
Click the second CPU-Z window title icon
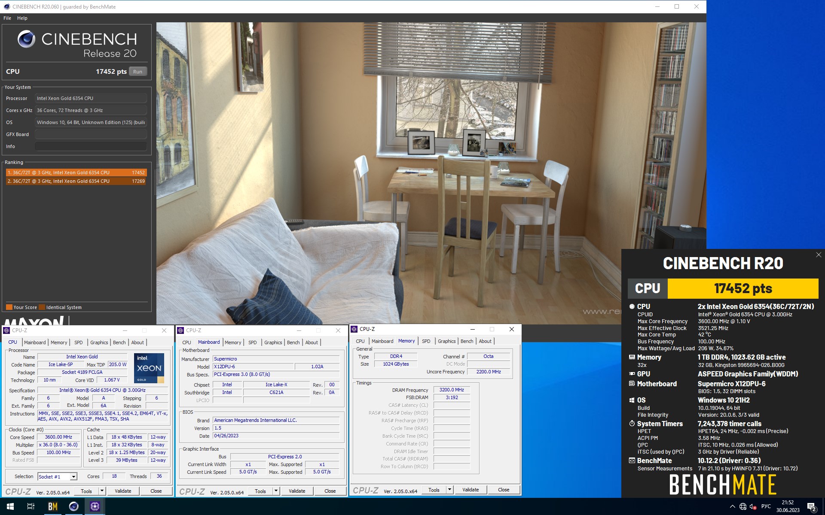180,330
